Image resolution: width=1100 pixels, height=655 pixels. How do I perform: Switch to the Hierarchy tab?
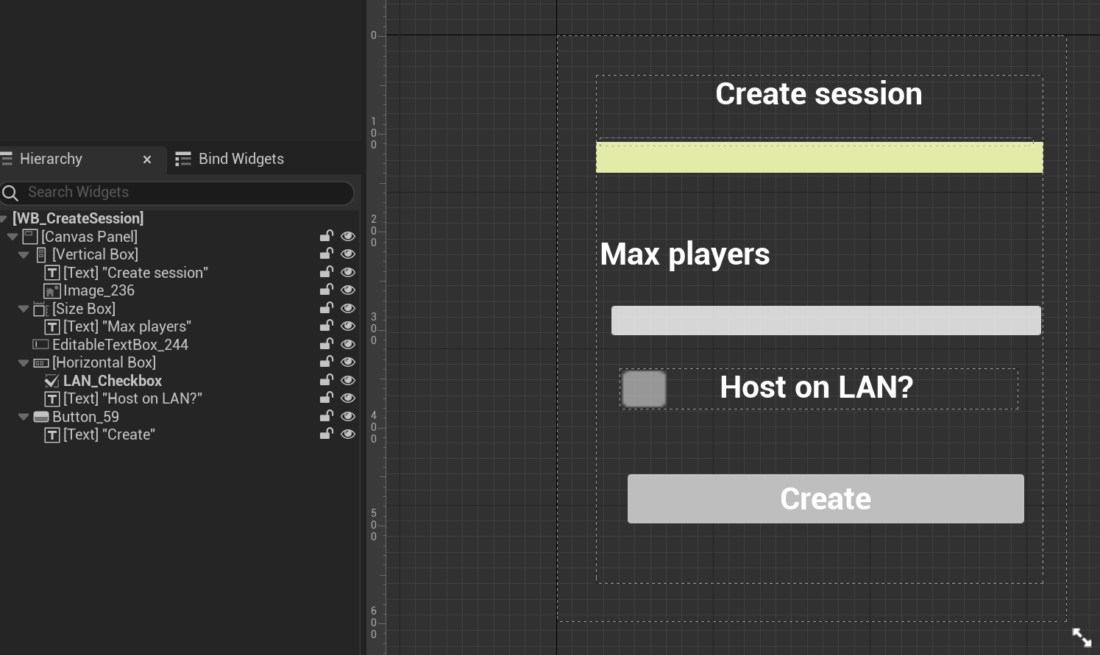click(51, 159)
